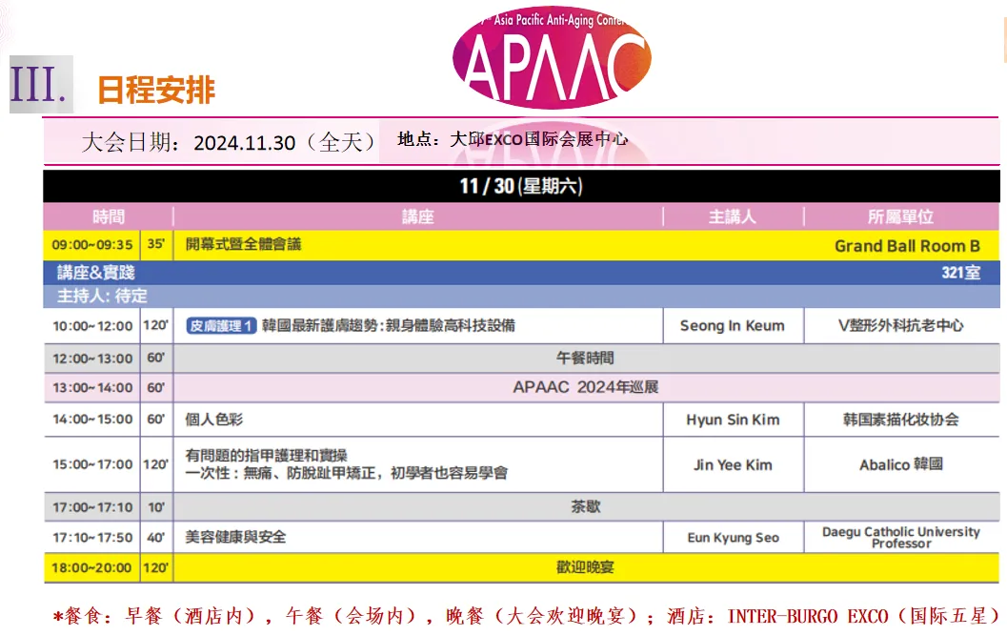Click the 15:00~17:00 time cell
Image resolution: width=1007 pixels, height=636 pixels.
point(91,464)
